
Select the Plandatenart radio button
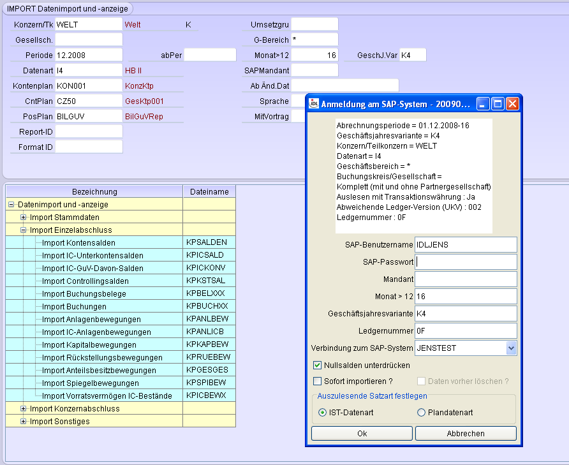tap(421, 412)
